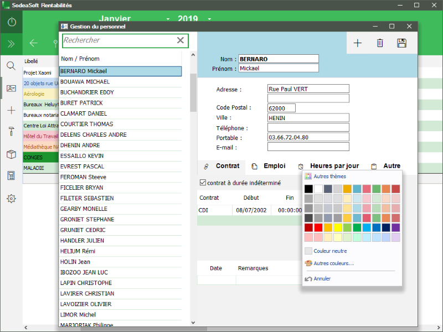Pick the bright yellow swatch
The width and height of the screenshot is (443, 332).
coord(338,227)
